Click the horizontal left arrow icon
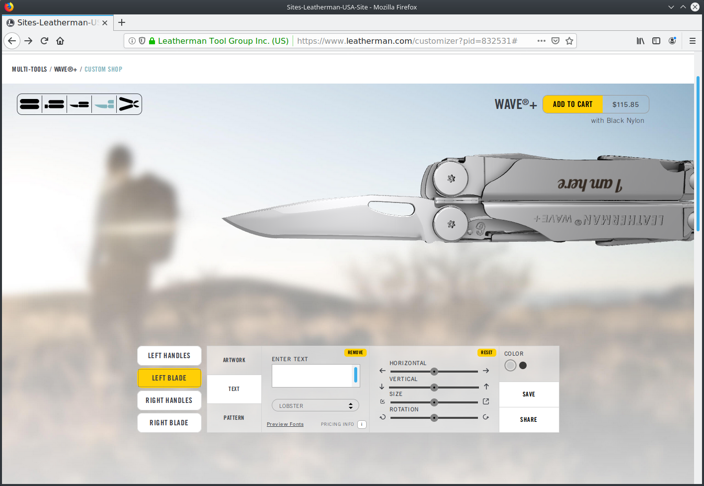The width and height of the screenshot is (704, 486). [x=382, y=371]
